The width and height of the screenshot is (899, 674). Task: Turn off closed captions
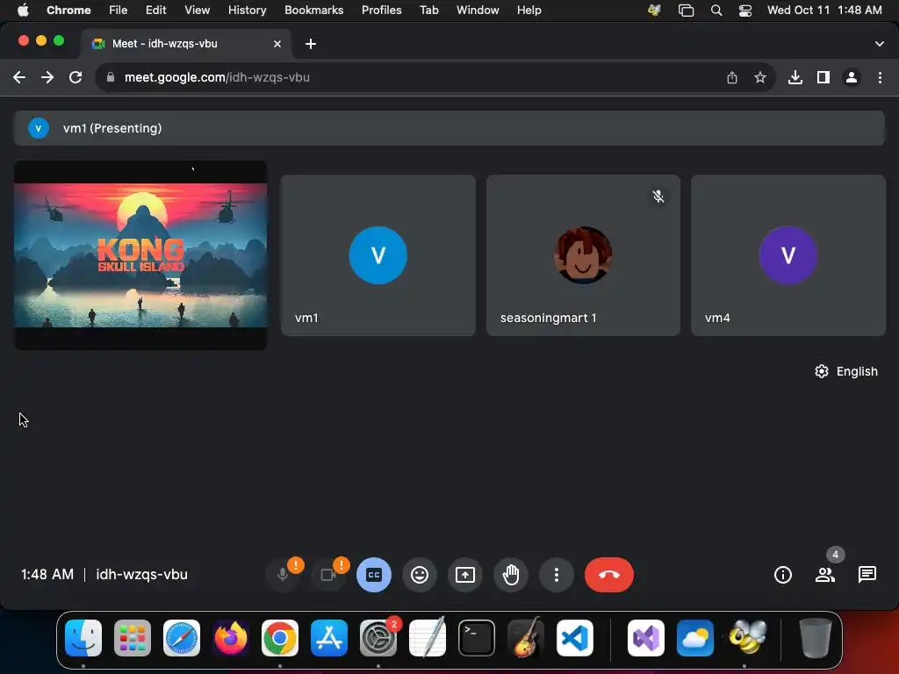coord(374,574)
